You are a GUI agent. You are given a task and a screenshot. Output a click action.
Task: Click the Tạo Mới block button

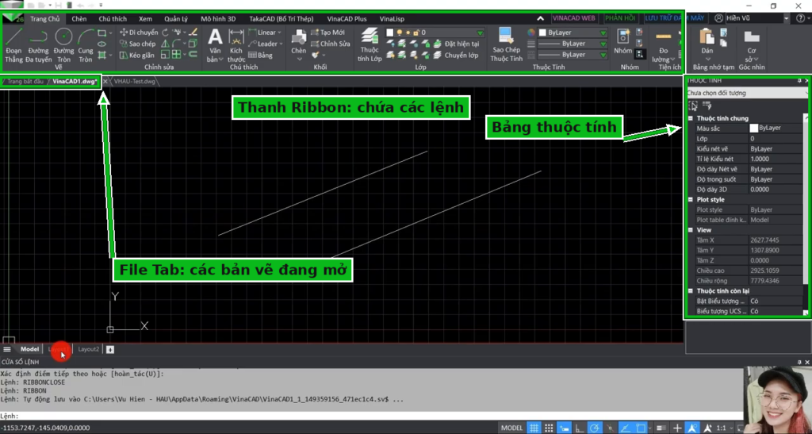327,32
